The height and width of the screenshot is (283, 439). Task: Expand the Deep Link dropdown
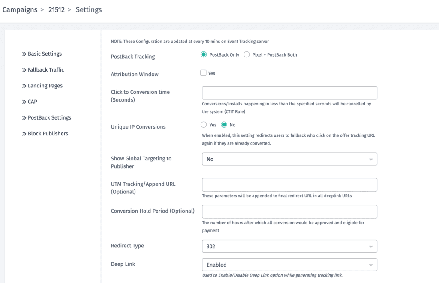289,265
